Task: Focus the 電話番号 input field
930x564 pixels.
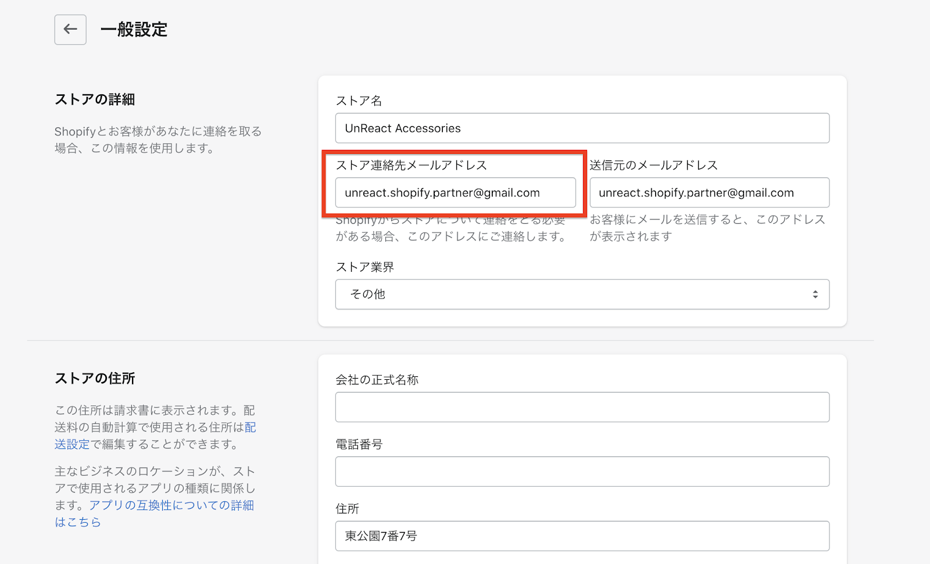Action: pyautogui.click(x=582, y=472)
